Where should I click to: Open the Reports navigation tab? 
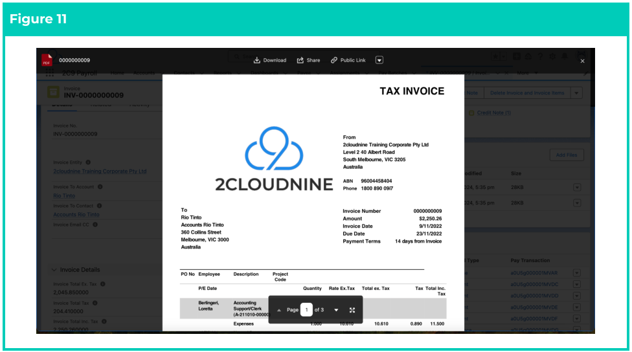223,73
